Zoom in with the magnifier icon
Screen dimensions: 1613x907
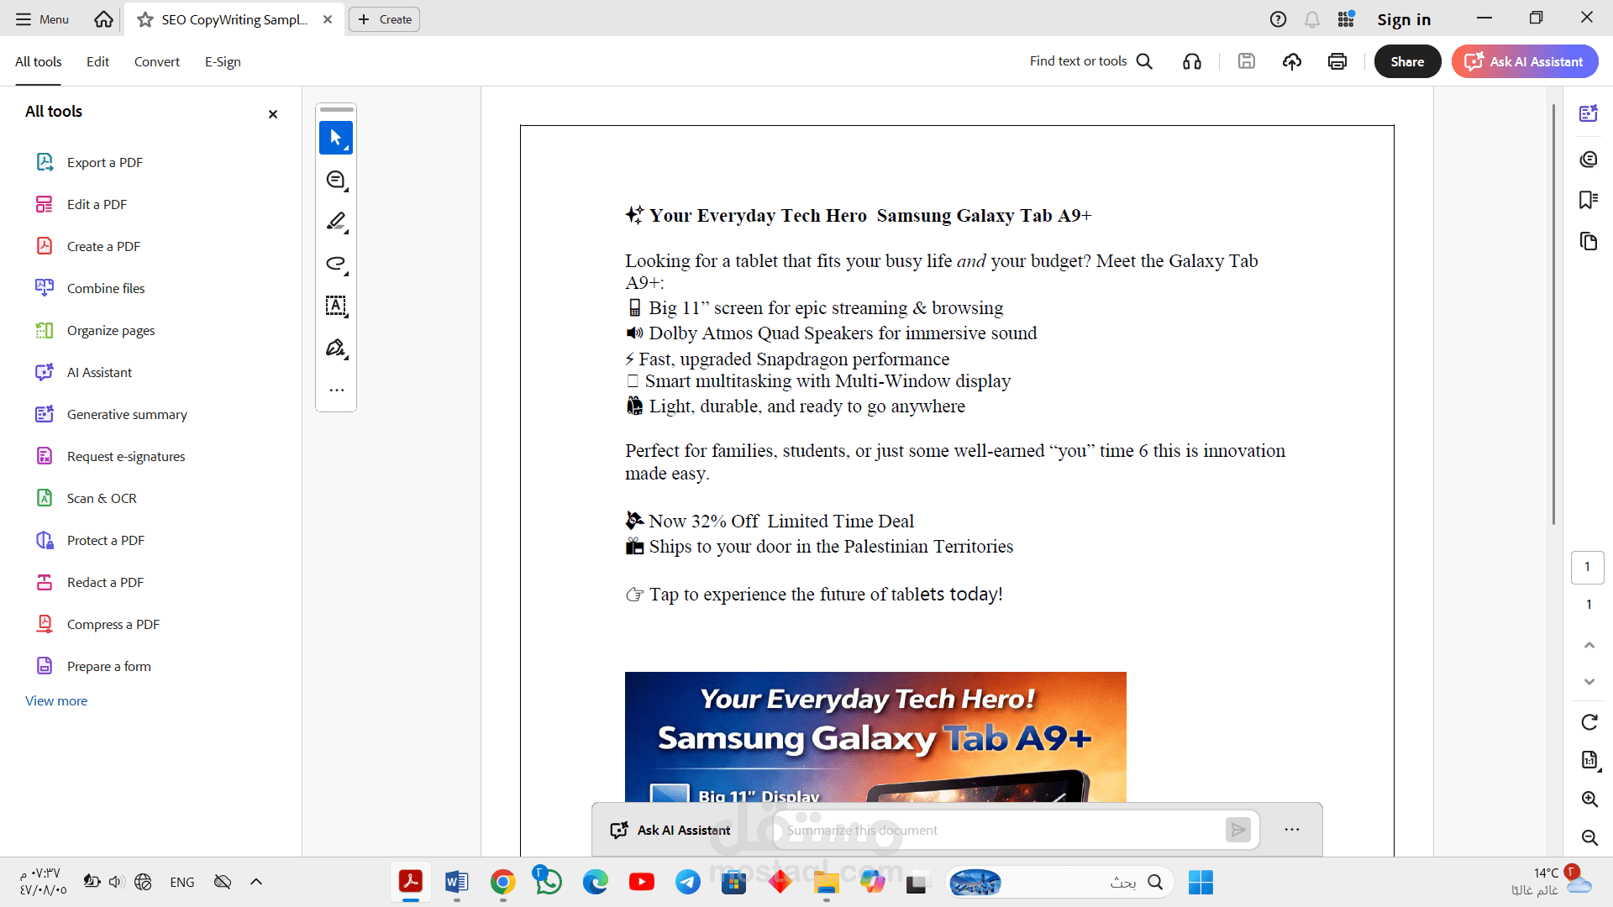pos(1589,799)
